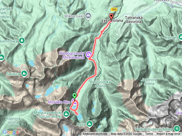Viewport: 182px width, 136px height.
Task: Open the Veľká Studená dolina hiking icon
Action: [177, 128]
